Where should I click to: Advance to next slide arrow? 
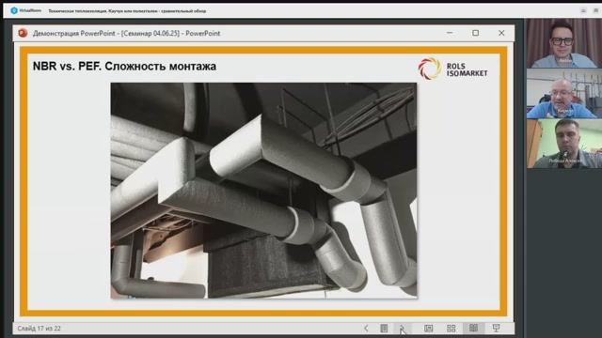pyautogui.click(x=402, y=328)
